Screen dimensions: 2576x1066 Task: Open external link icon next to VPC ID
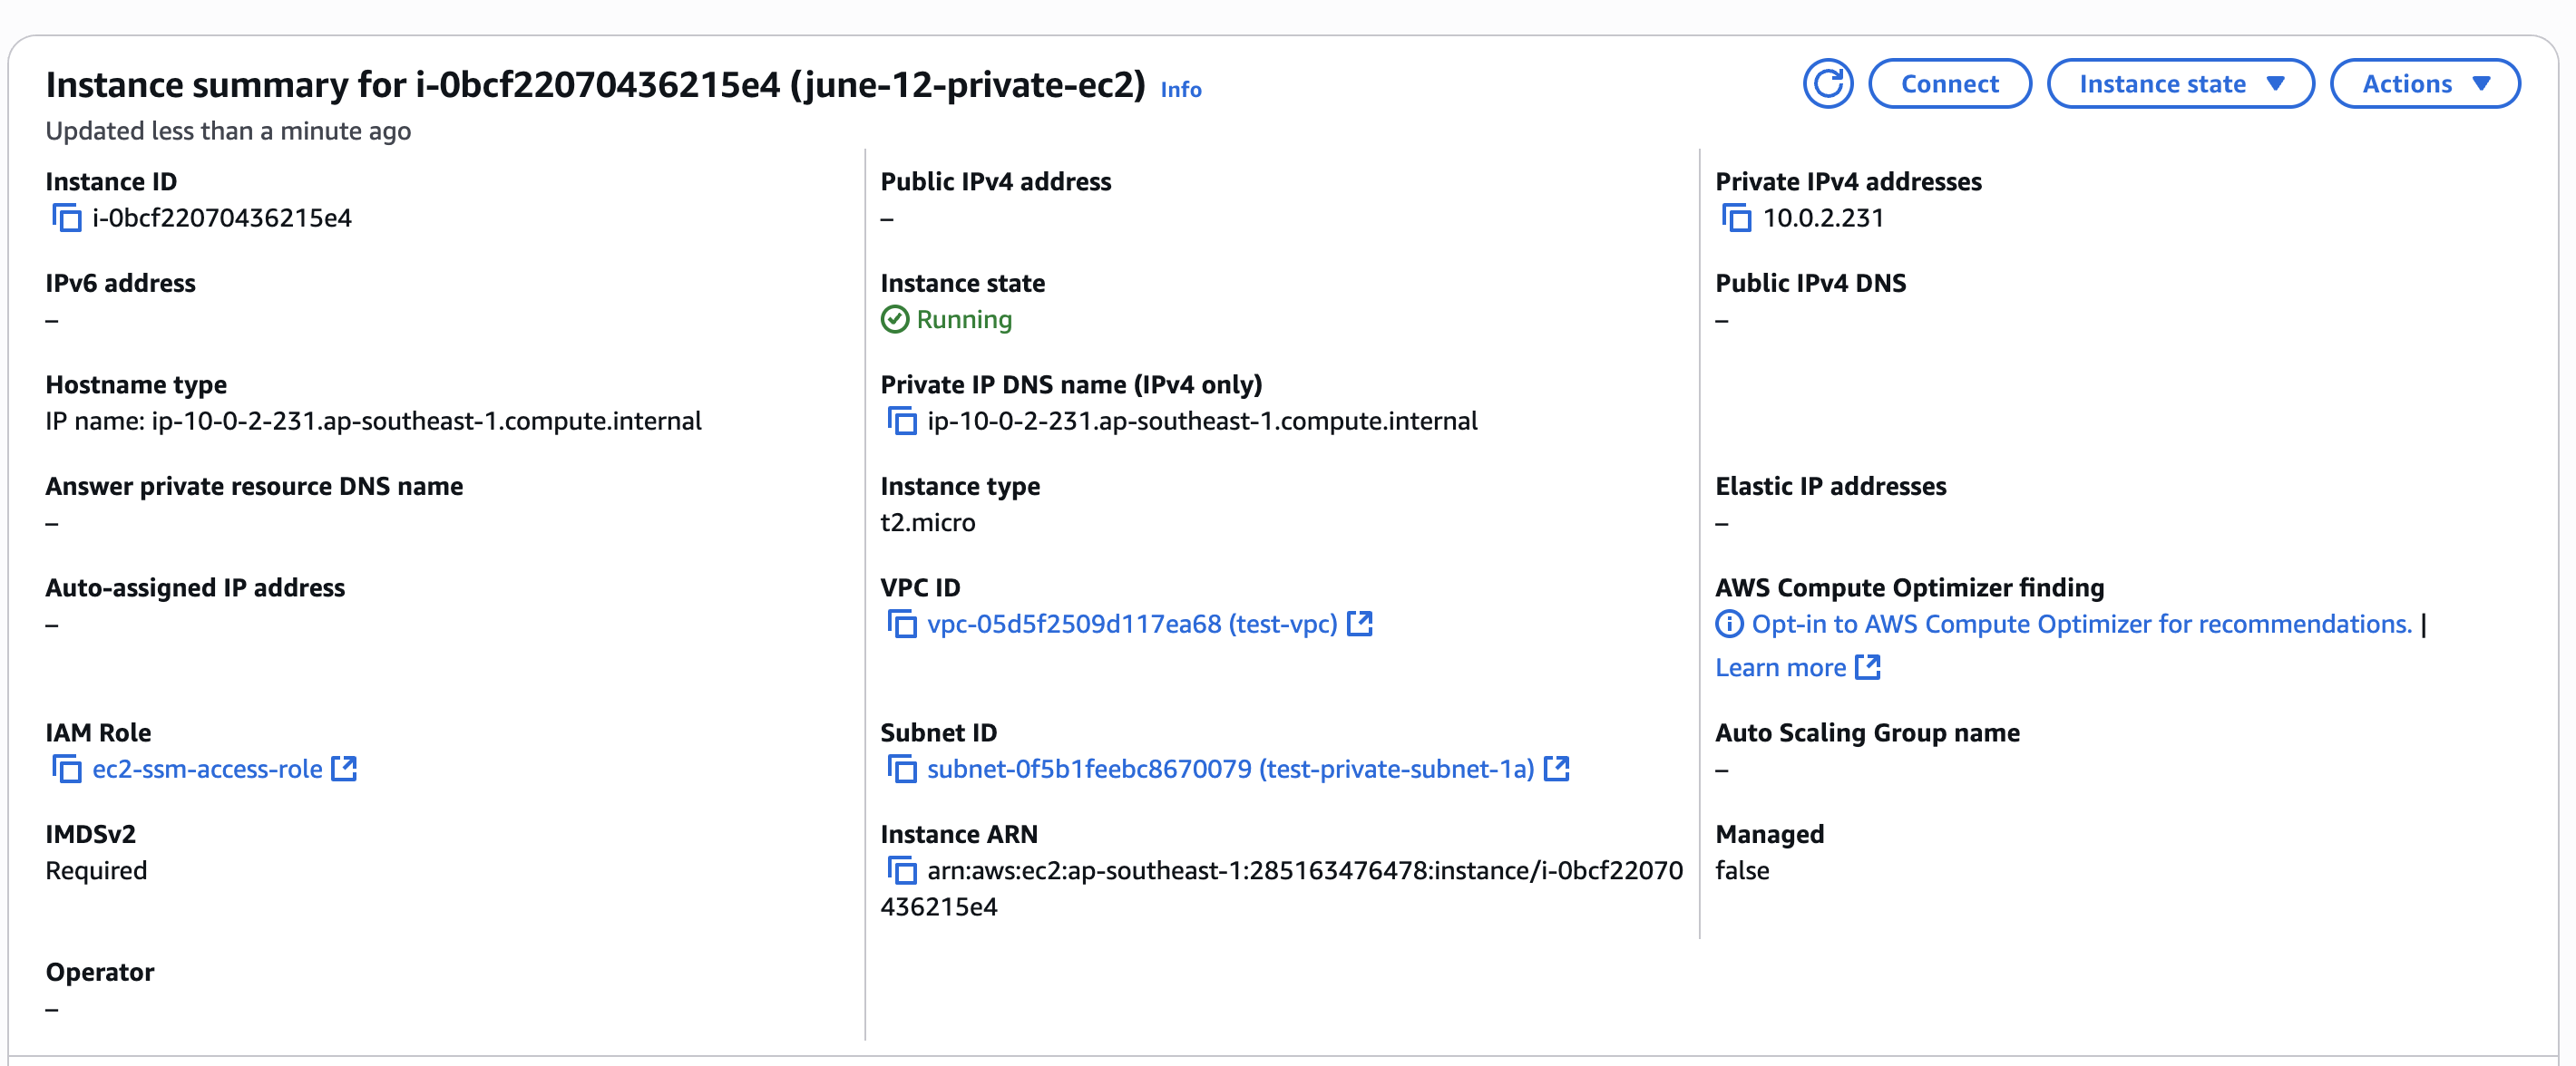click(x=1360, y=624)
